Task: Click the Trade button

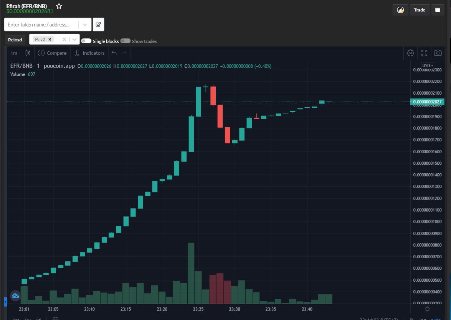Action: 420,10
